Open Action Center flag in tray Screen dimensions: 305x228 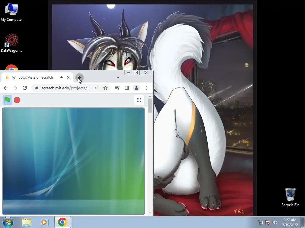[x=268, y=222]
